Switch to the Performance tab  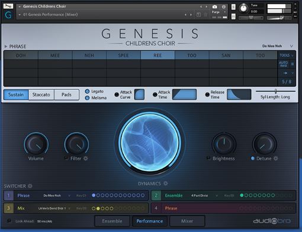pyautogui.click(x=150, y=221)
